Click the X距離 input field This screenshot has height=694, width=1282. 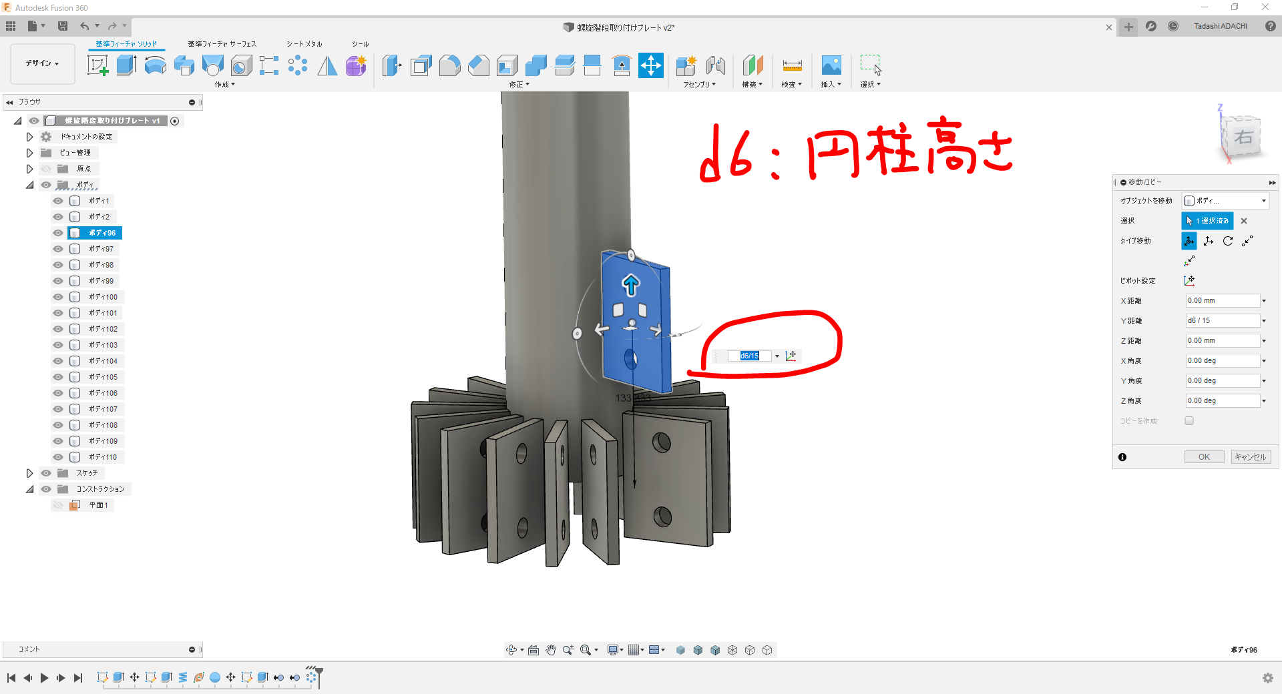point(1223,301)
